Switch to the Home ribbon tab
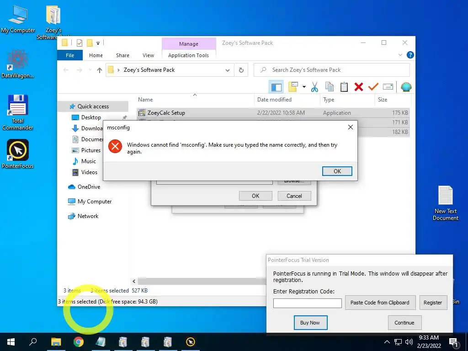 click(x=96, y=55)
